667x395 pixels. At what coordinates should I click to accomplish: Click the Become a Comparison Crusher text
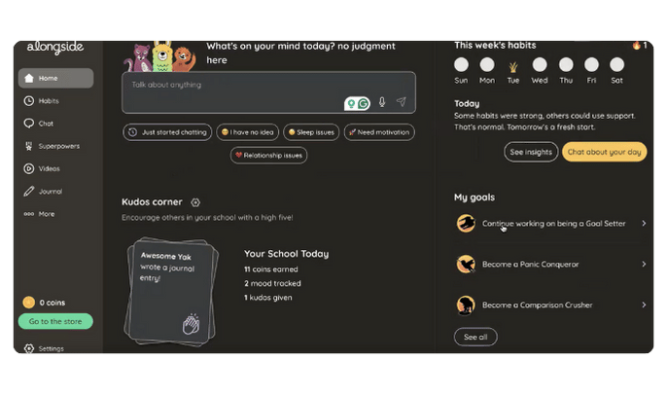[x=538, y=305]
